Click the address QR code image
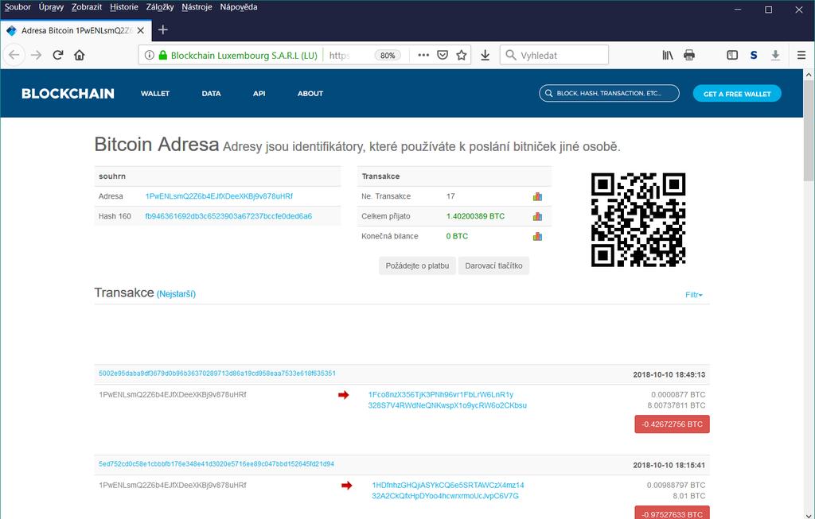The height and width of the screenshot is (519, 815). point(638,220)
